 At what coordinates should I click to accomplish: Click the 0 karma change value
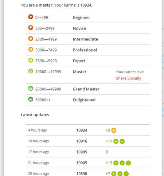tap(107, 152)
